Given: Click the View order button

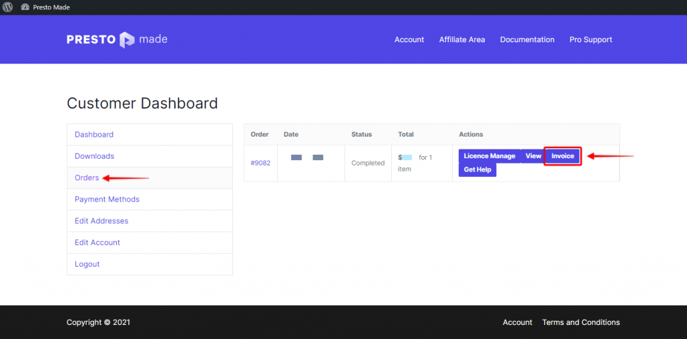Looking at the screenshot, I should (533, 156).
